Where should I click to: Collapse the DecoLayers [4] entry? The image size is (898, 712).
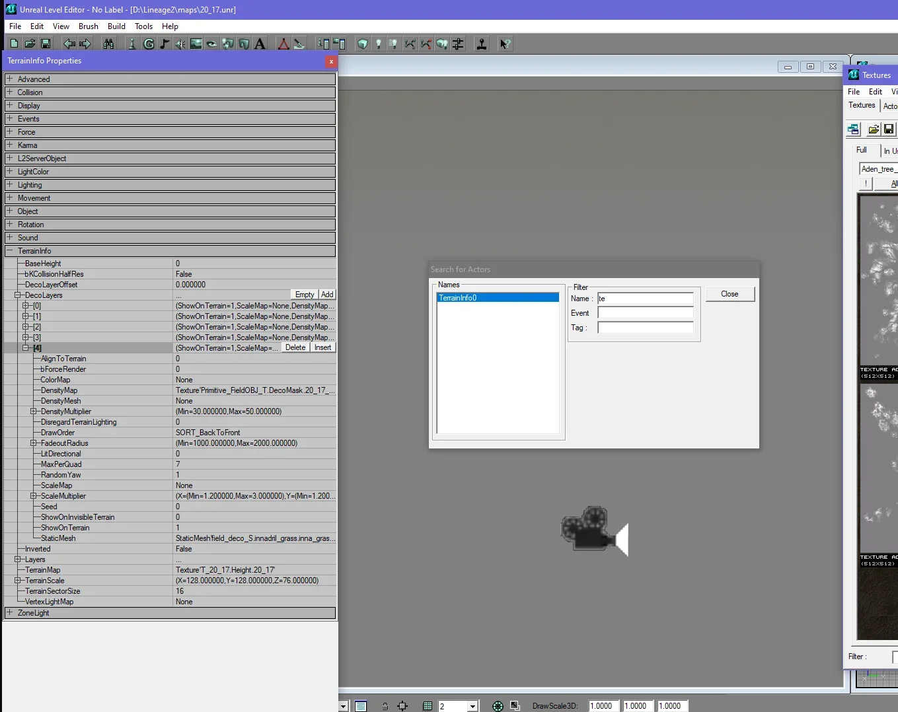pyautogui.click(x=26, y=348)
